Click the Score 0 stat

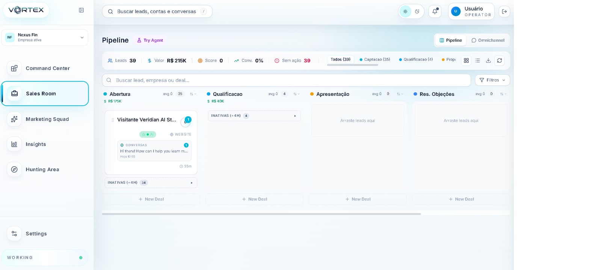click(210, 60)
